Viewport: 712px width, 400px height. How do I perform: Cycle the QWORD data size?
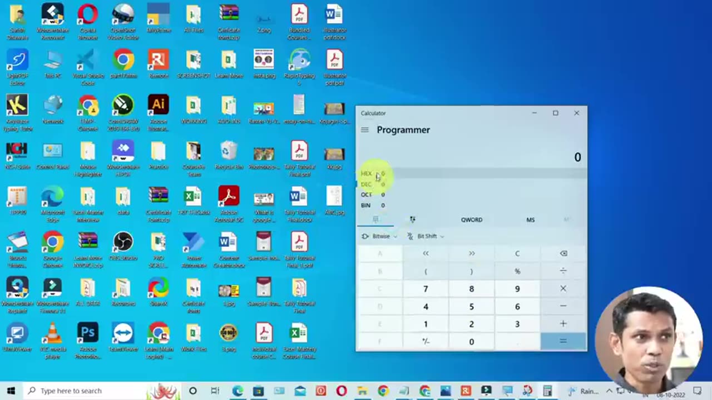click(472, 219)
